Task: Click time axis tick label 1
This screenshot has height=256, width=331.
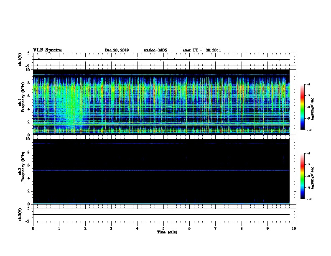Action: point(59,228)
